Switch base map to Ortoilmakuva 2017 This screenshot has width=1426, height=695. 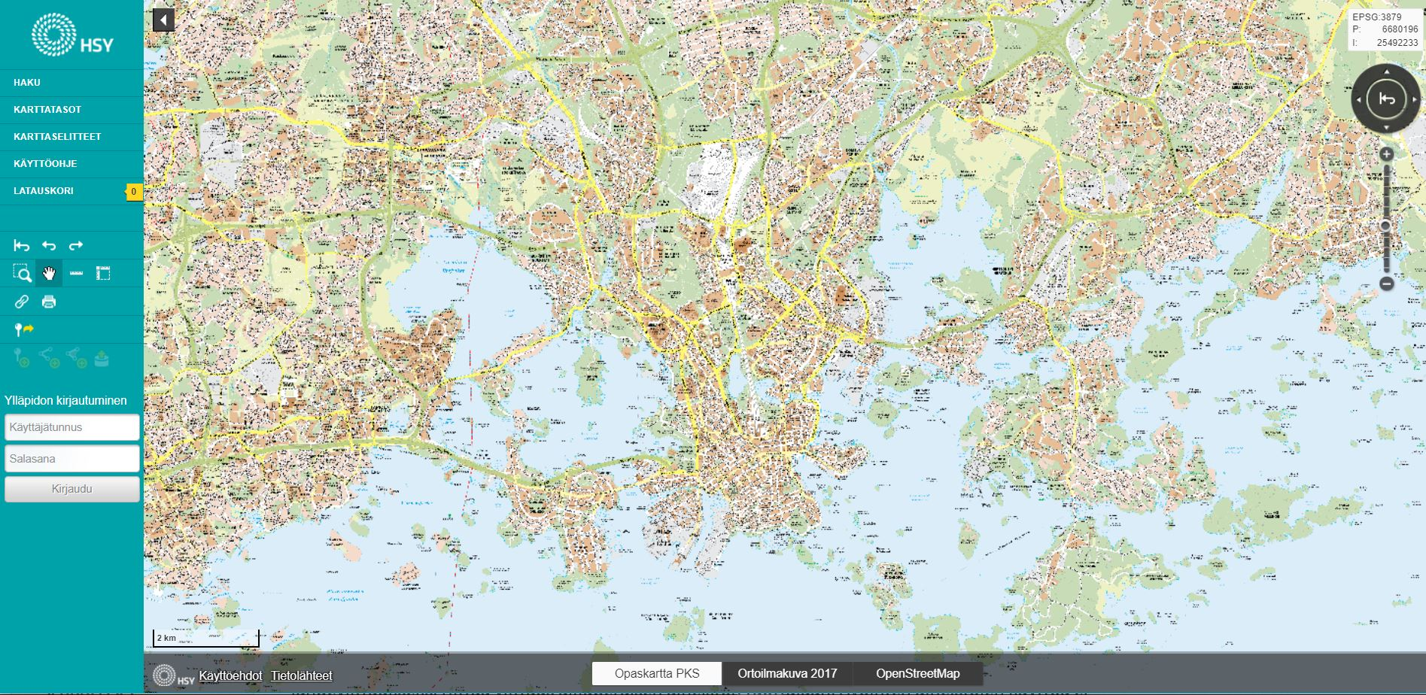(787, 673)
